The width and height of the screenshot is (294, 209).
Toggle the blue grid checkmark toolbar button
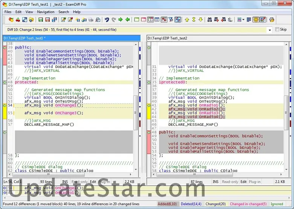[178, 20]
